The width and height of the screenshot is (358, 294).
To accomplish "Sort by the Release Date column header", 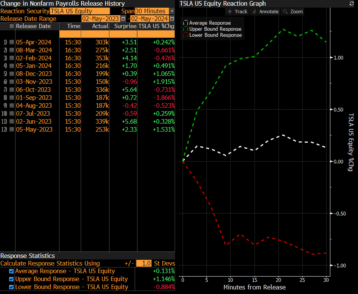I will (33, 26).
